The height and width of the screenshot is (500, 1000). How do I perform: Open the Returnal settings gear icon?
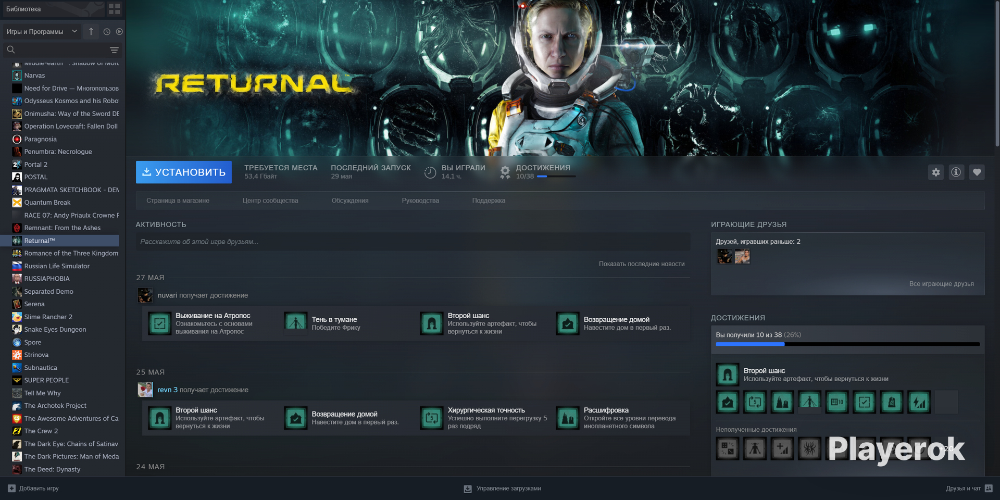pos(936,172)
